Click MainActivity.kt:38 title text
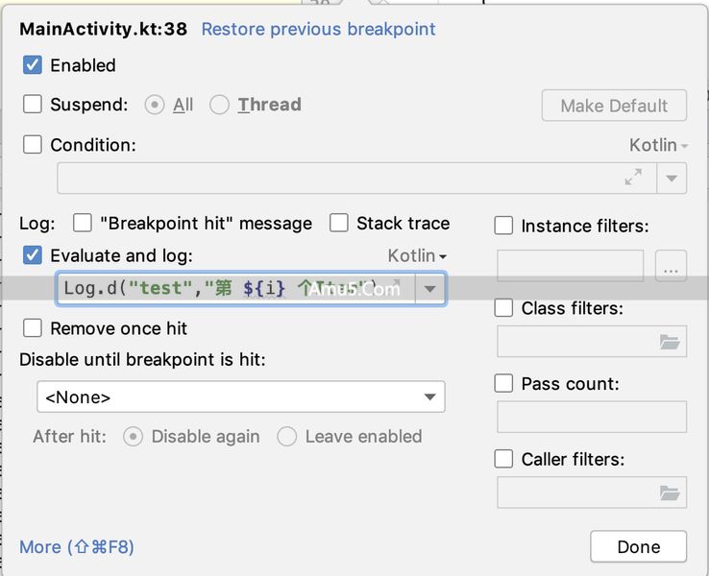Viewport: 709px width, 576px height. click(x=103, y=30)
